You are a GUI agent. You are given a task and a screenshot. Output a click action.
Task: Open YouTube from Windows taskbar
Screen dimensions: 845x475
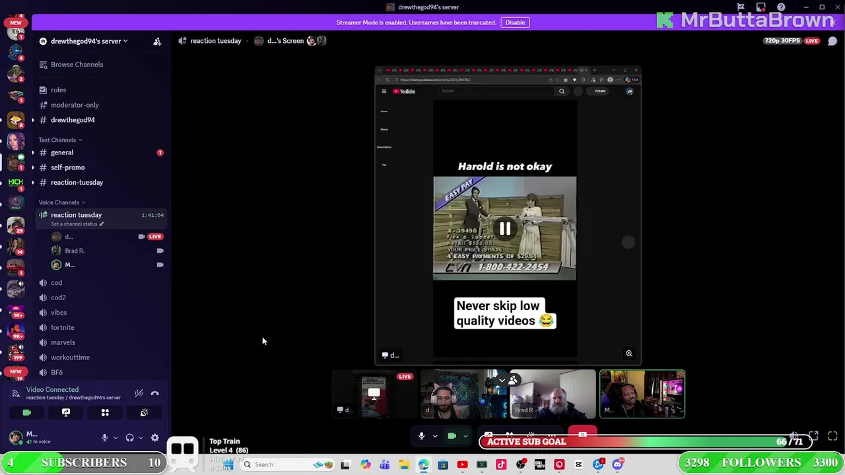tap(462, 465)
